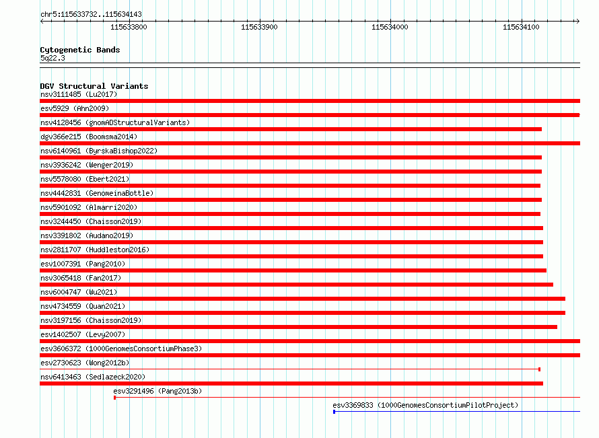The image size is (599, 438).
Task: Select nsv3197156 (Chaisson2019) label
Action: 91,320
